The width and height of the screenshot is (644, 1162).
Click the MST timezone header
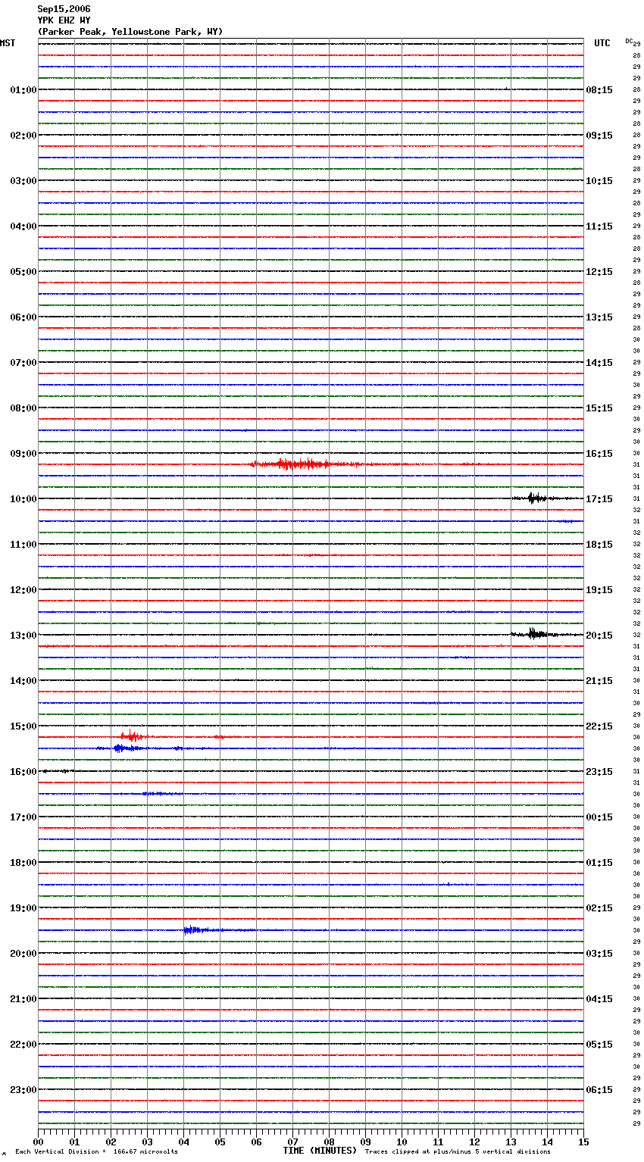tap(8, 43)
